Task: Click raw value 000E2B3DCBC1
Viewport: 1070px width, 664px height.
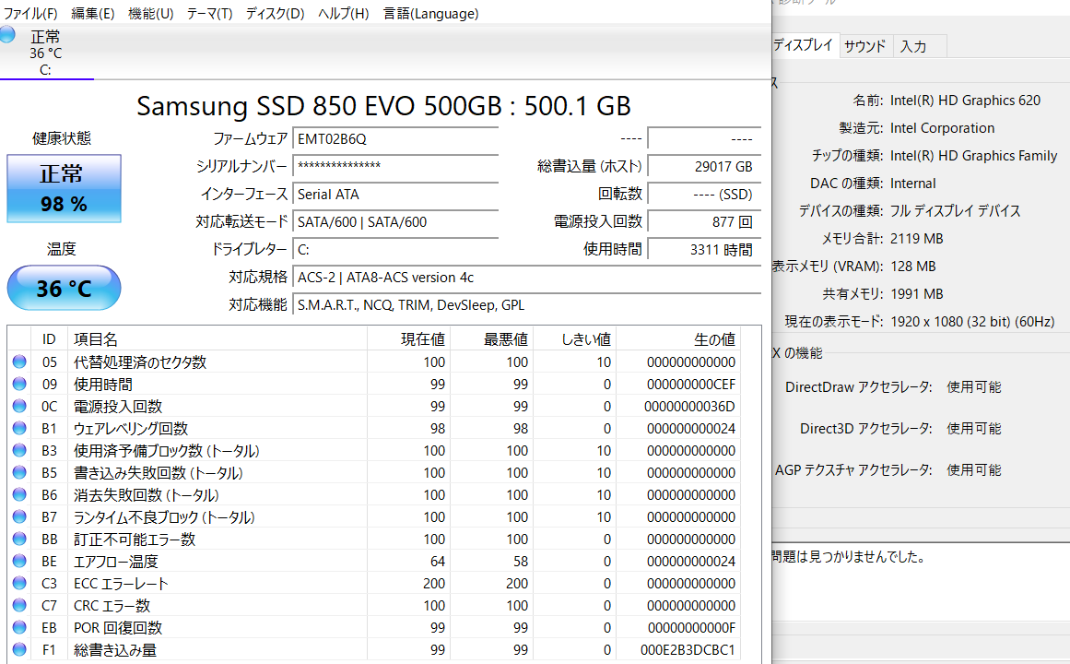Action: tap(688, 649)
